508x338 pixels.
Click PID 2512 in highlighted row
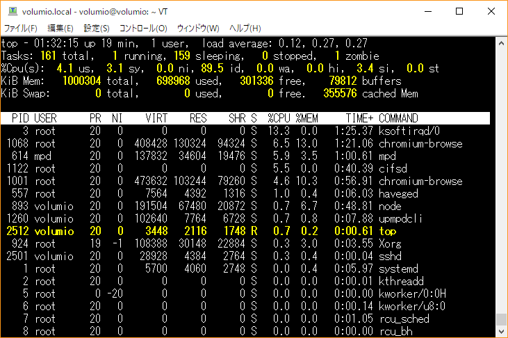tap(17, 232)
